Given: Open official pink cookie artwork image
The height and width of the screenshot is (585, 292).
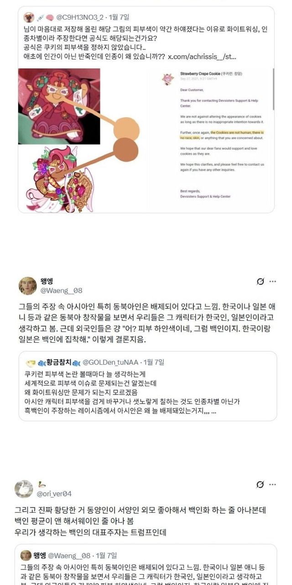Looking at the screenshot, I should click(x=64, y=179).
